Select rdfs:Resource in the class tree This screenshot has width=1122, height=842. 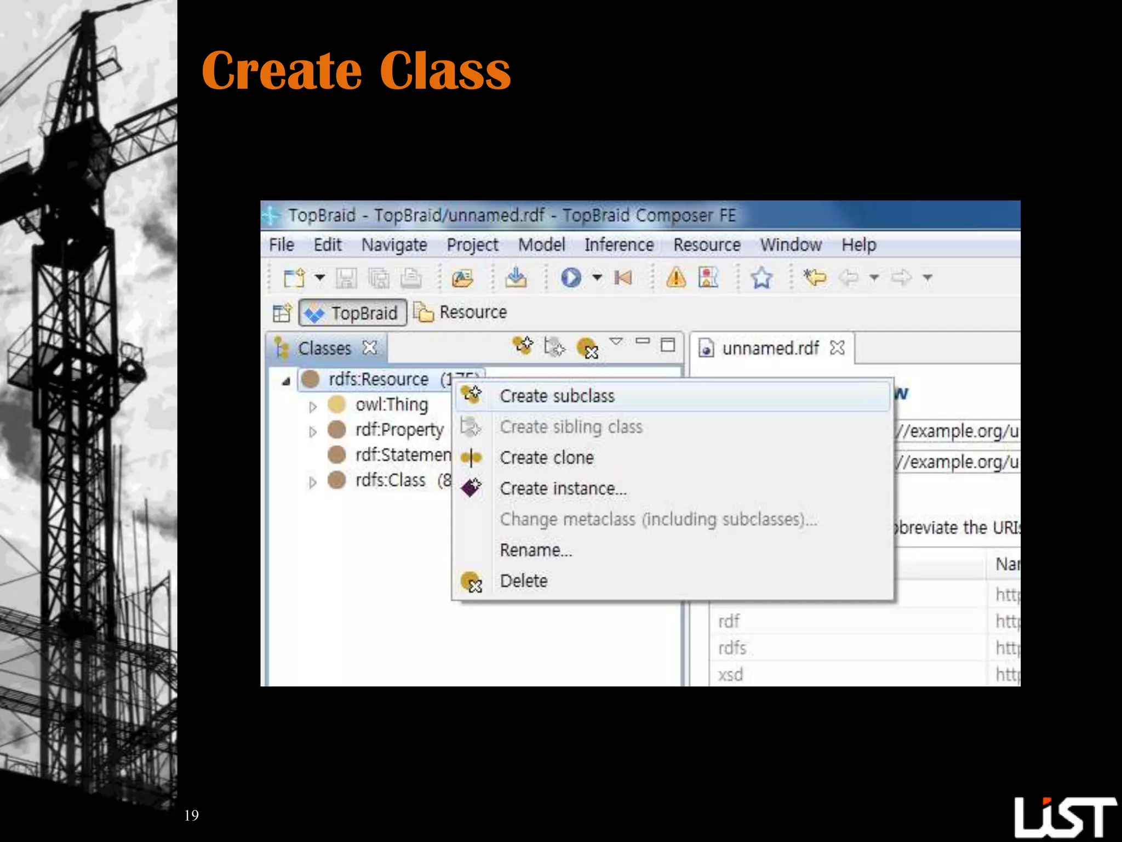[378, 379]
